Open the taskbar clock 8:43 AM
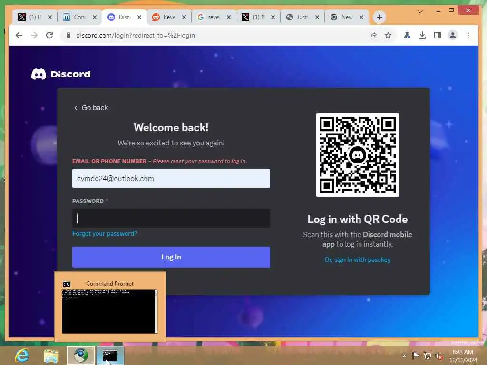Image resolution: width=487 pixels, height=365 pixels. (x=463, y=355)
